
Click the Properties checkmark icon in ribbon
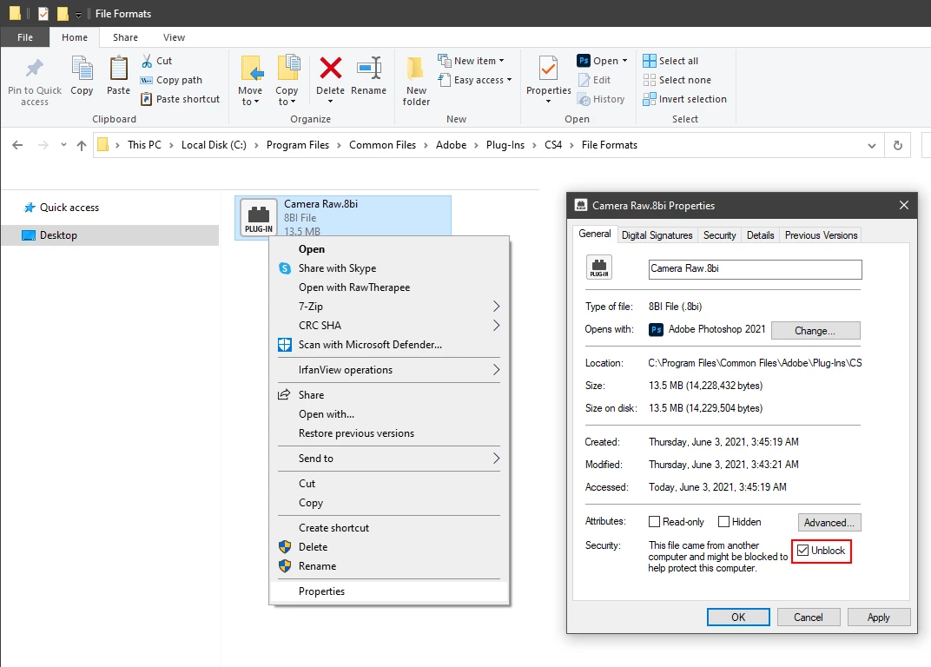click(x=548, y=68)
